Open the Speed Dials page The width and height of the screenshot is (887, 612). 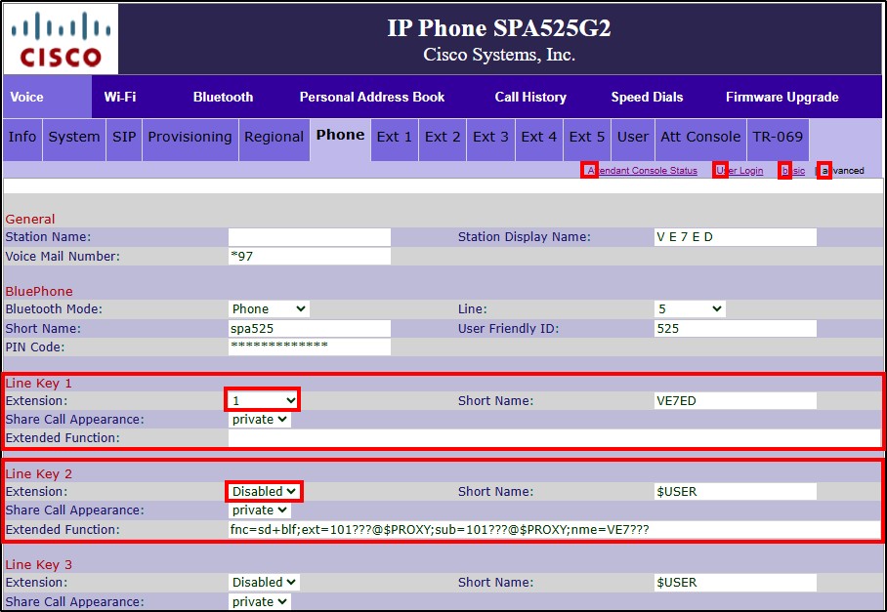(647, 97)
